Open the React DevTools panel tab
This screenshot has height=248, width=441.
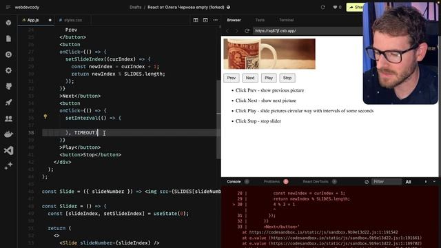pyautogui.click(x=316, y=182)
